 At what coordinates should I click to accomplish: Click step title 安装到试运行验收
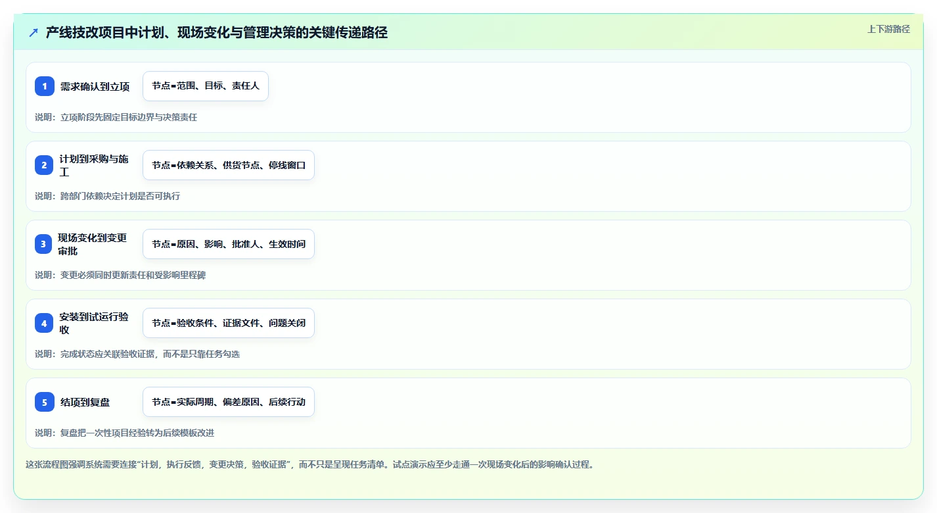(x=95, y=323)
